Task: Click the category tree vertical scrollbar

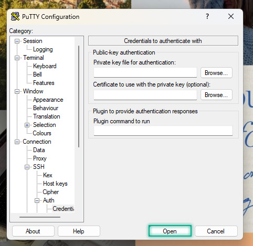Action: click(79, 97)
